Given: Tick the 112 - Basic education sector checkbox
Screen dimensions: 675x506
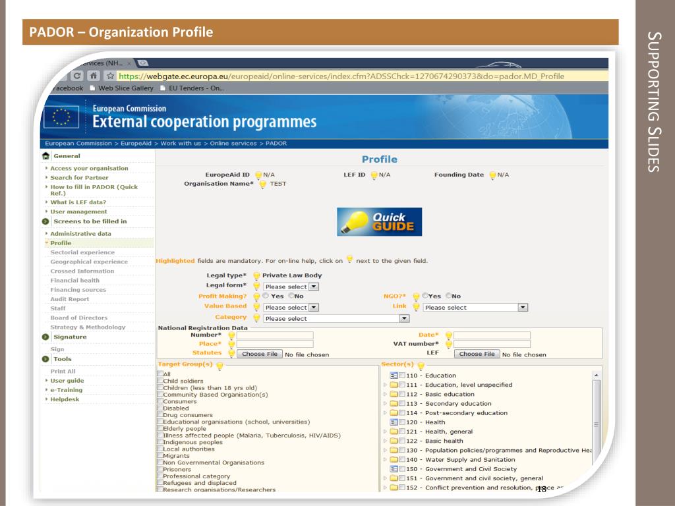Looking at the screenshot, I should tap(402, 394).
